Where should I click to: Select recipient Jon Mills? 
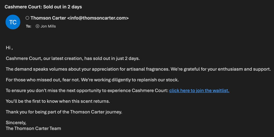tap(48, 26)
